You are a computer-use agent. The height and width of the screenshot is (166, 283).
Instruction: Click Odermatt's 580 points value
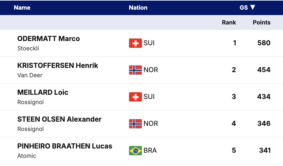(x=264, y=43)
